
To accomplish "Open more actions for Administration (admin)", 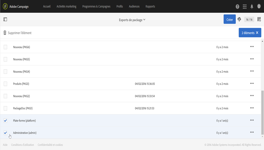I will 252,132.
